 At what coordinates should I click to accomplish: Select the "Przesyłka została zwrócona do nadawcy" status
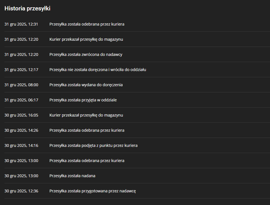[x=86, y=54]
